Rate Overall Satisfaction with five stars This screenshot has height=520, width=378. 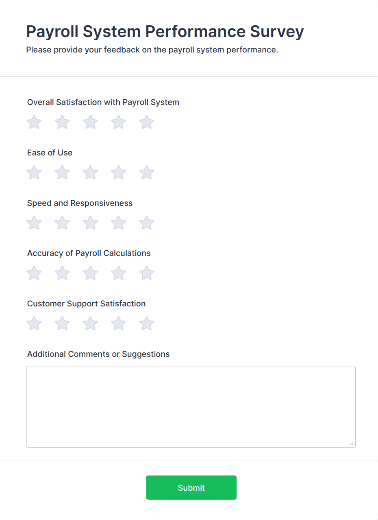[146, 122]
